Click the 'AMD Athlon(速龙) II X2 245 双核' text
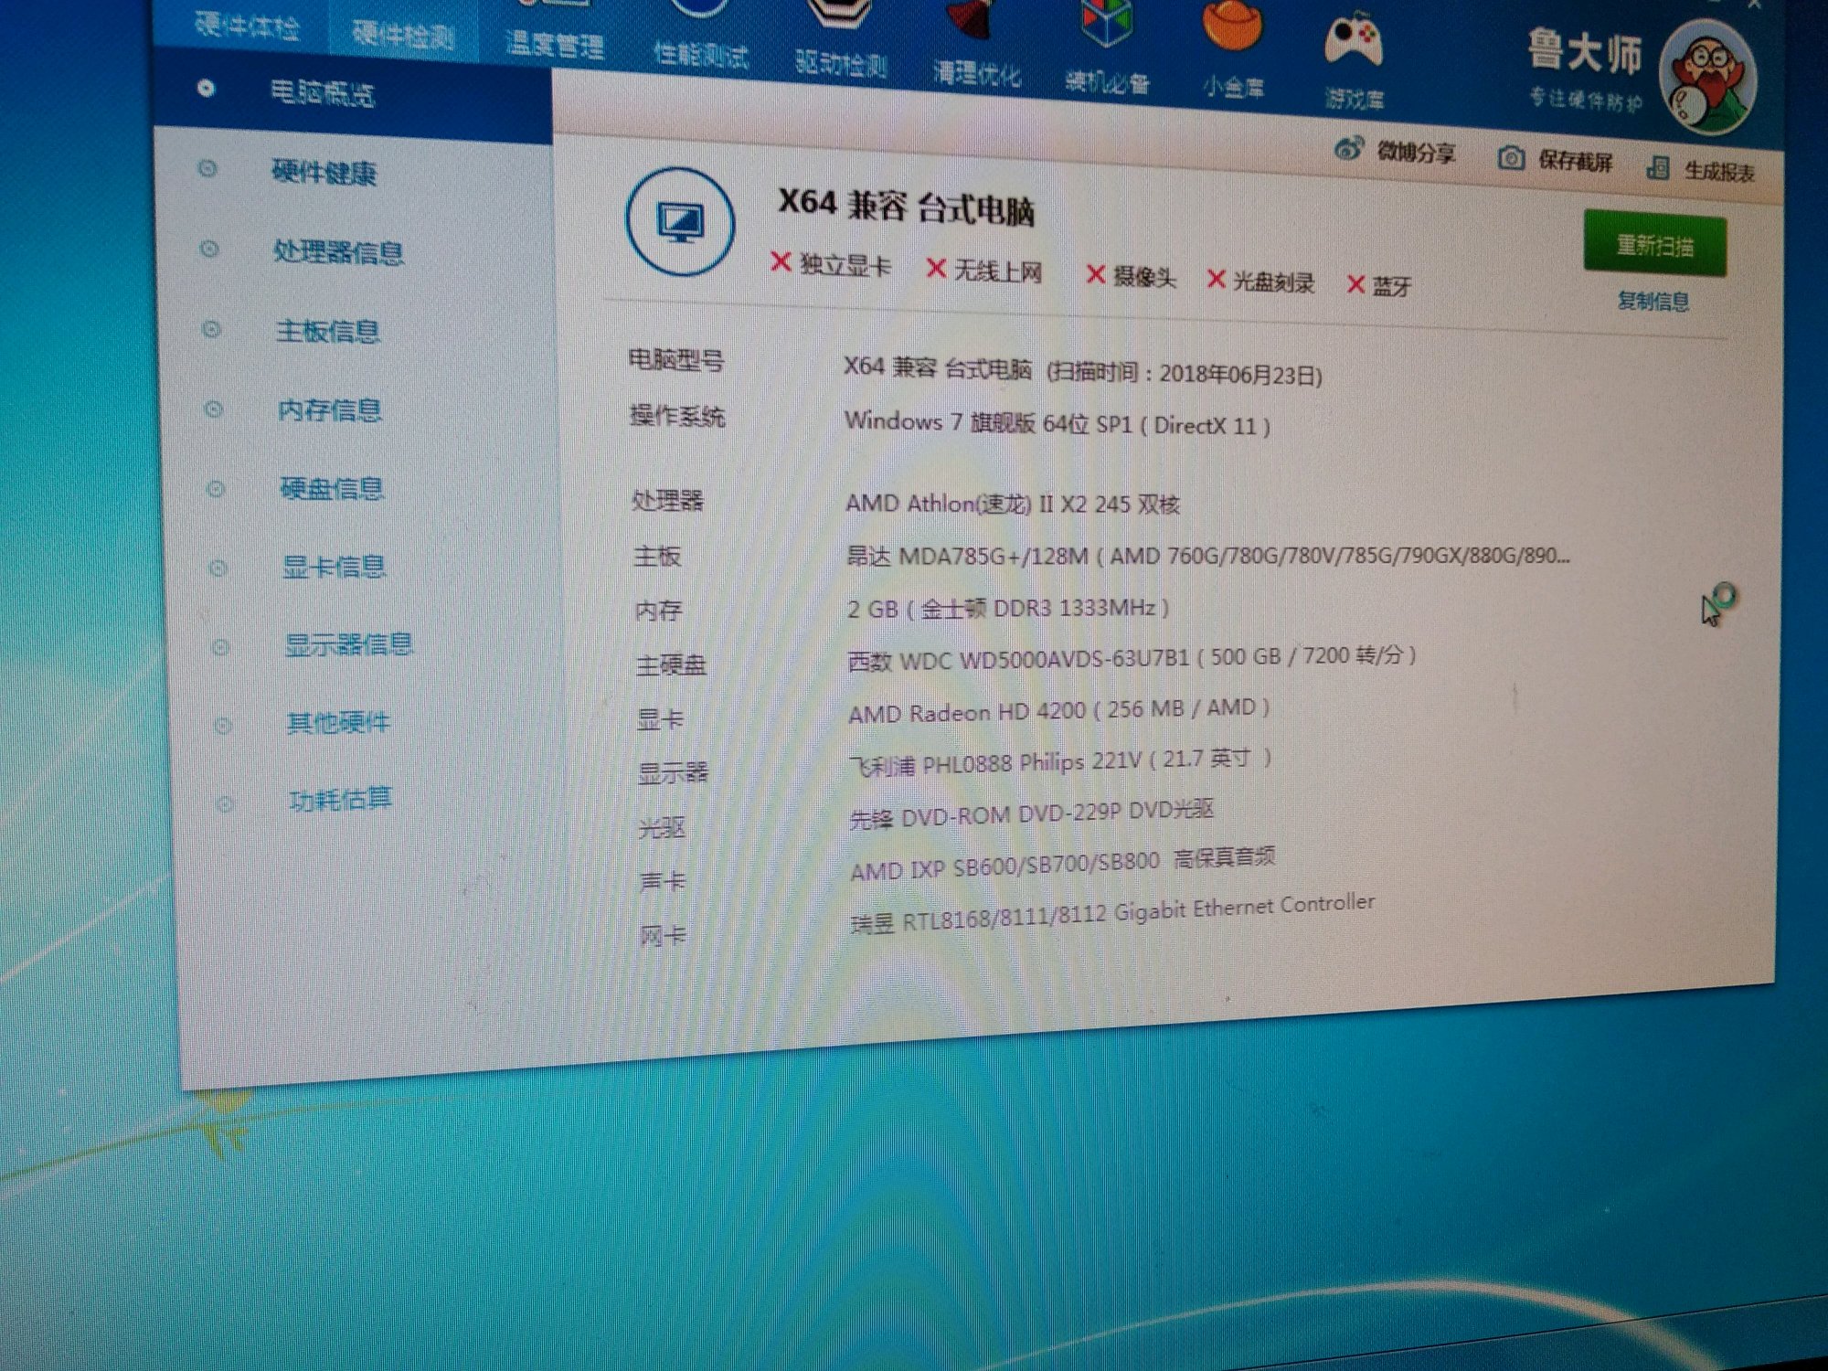The height and width of the screenshot is (1371, 1828). pos(1013,504)
